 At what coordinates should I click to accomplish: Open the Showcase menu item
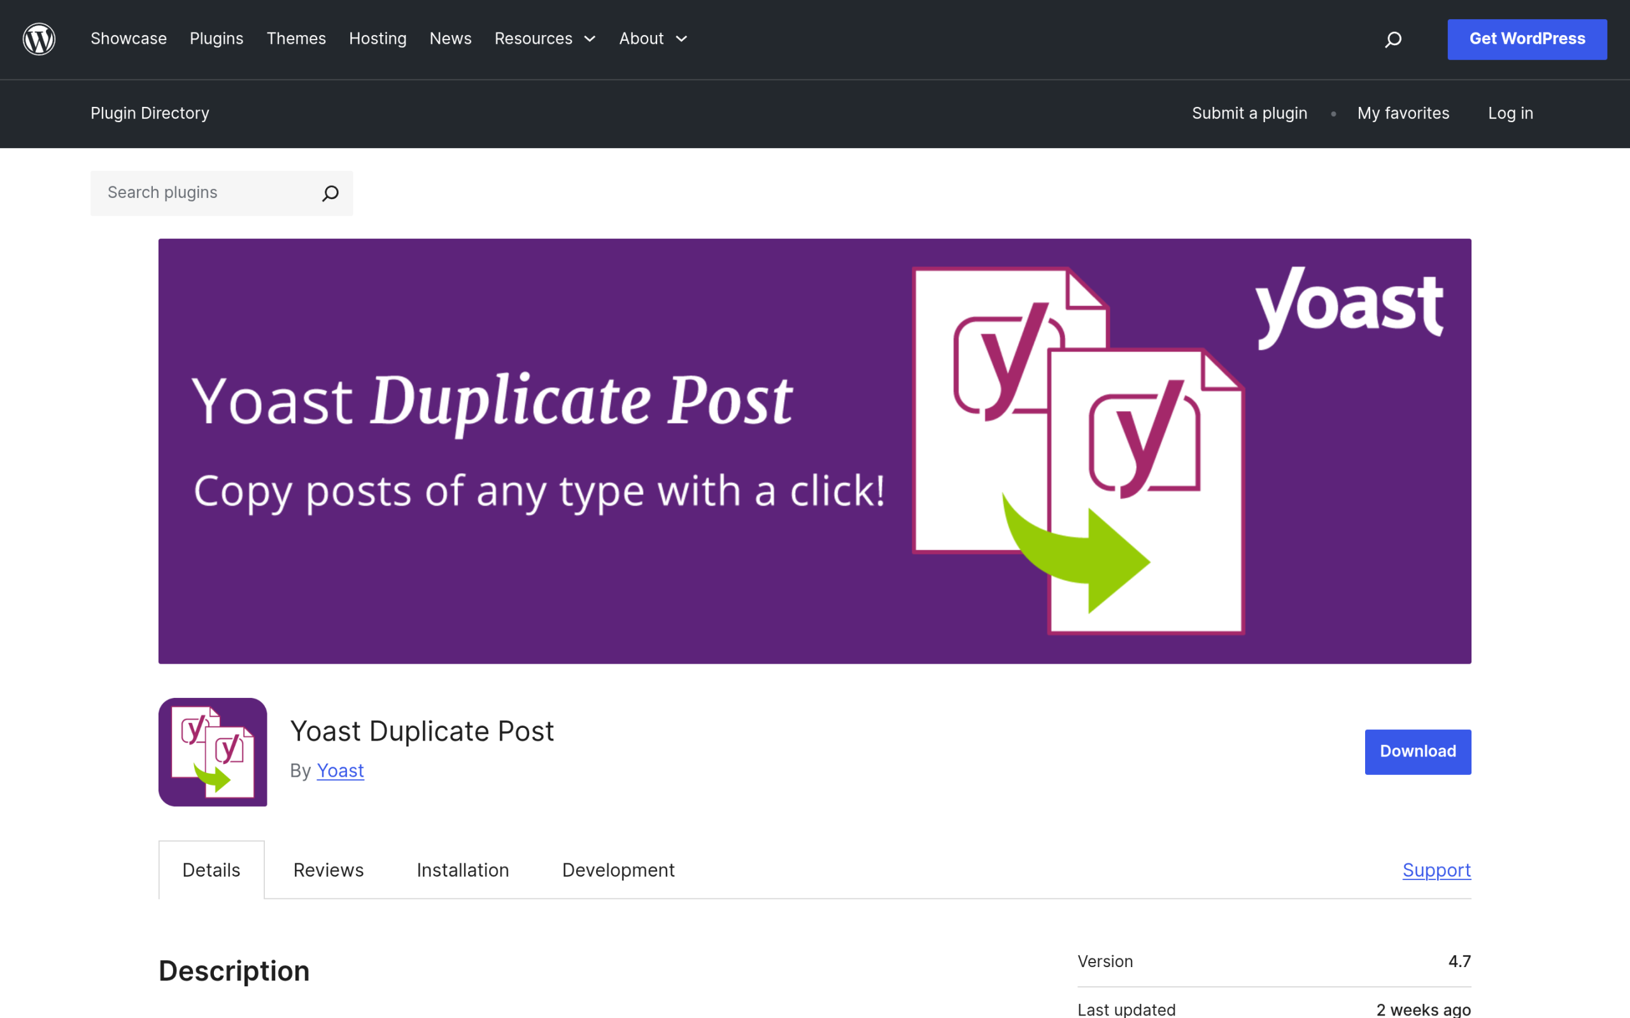point(129,39)
